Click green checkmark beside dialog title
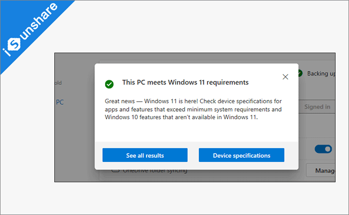This screenshot has height=215, width=349. (109, 84)
